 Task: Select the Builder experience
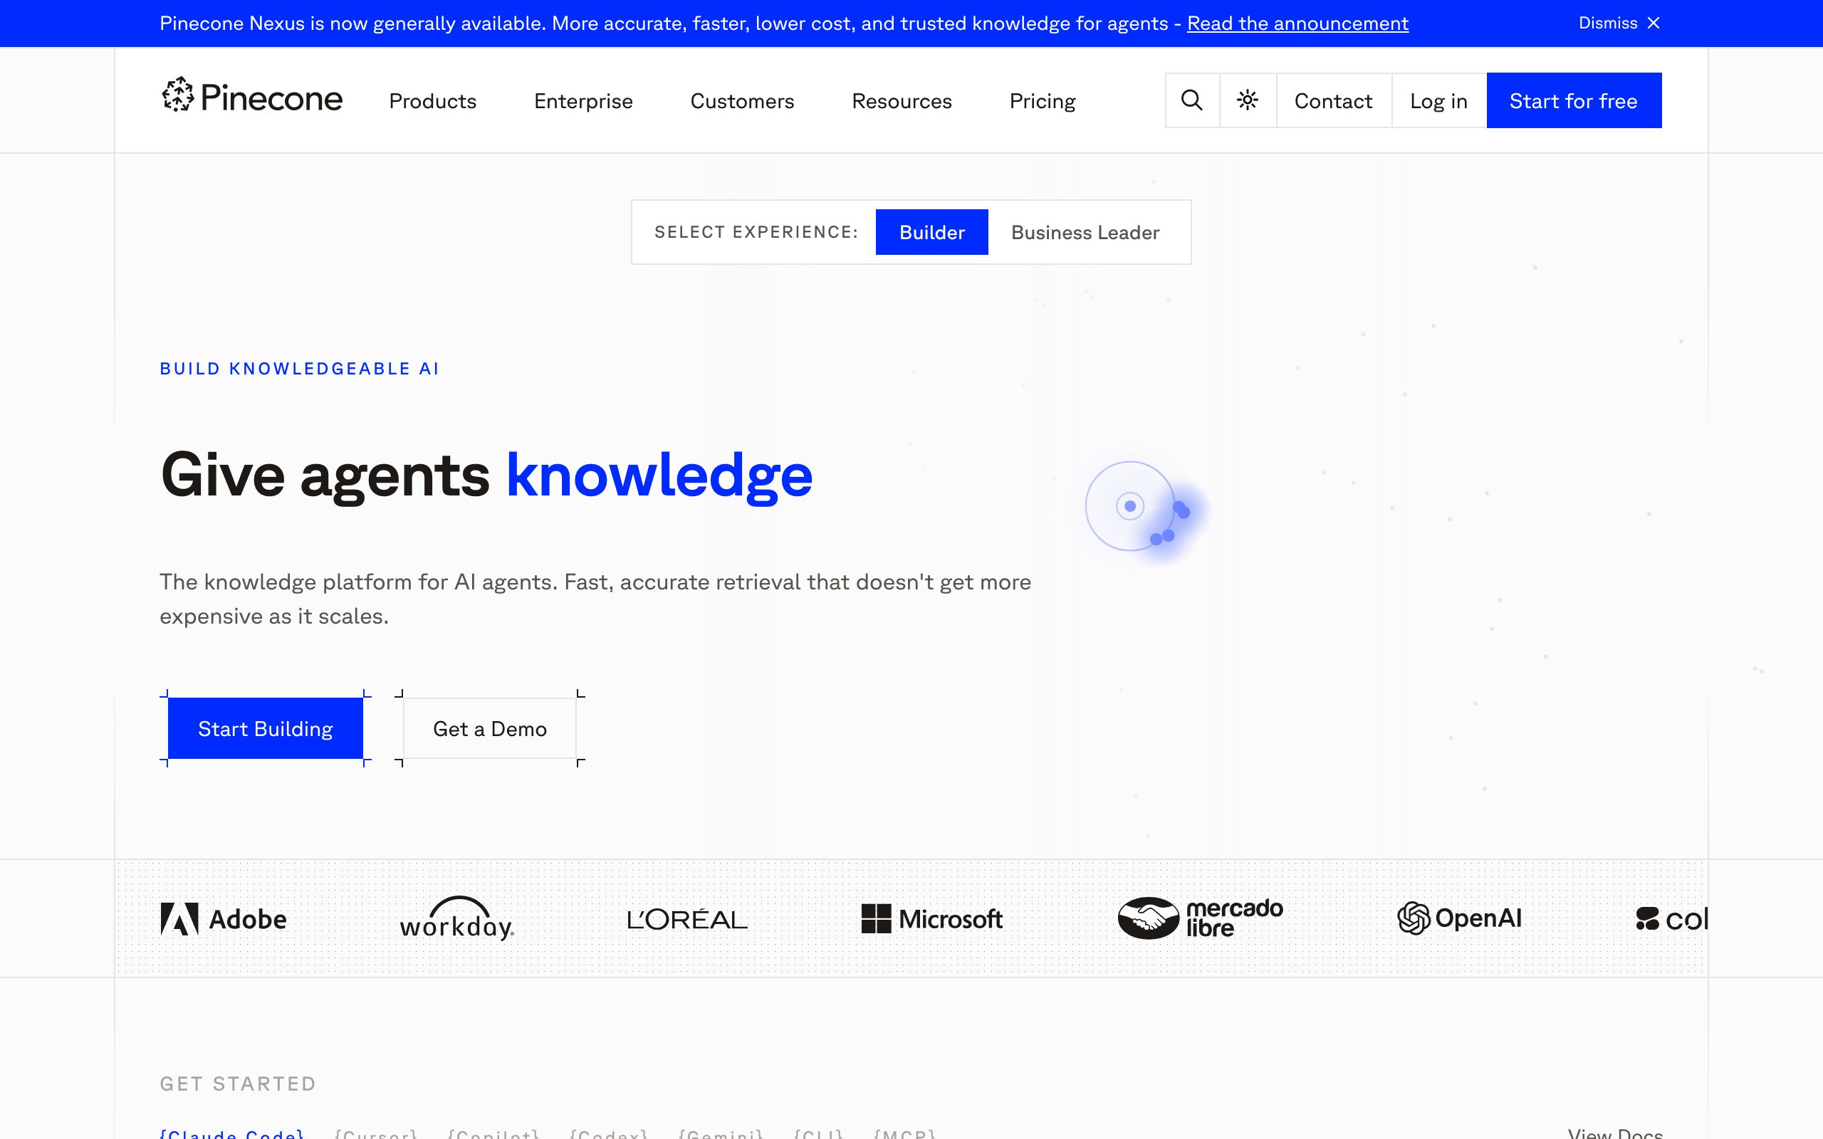932,232
